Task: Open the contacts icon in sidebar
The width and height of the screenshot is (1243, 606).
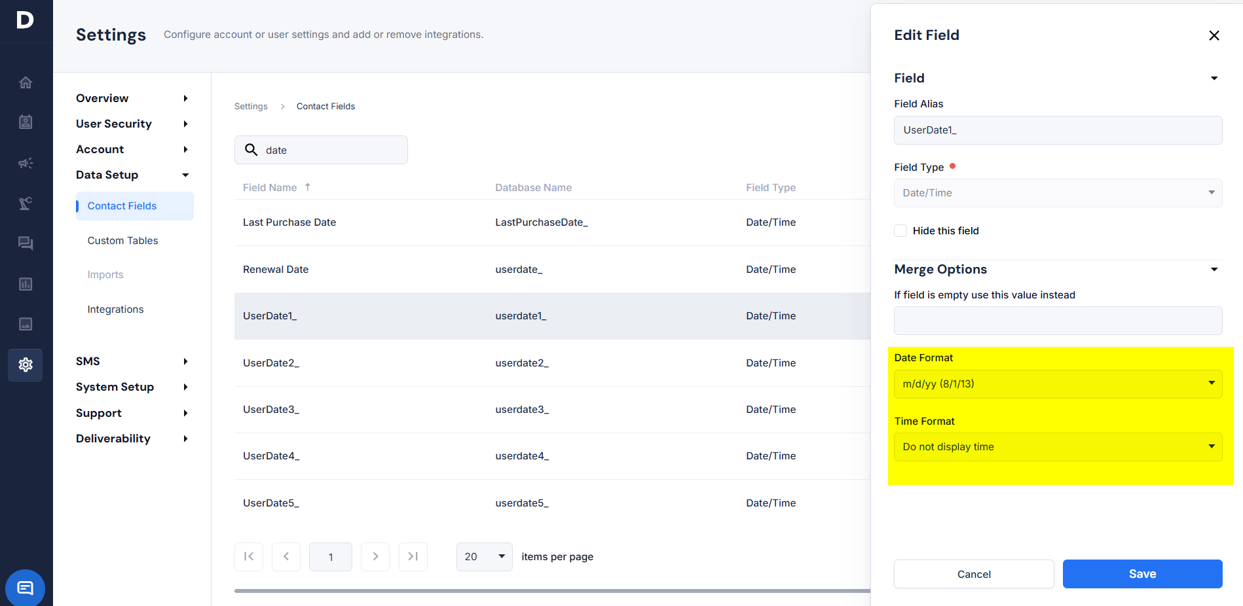Action: tap(26, 122)
